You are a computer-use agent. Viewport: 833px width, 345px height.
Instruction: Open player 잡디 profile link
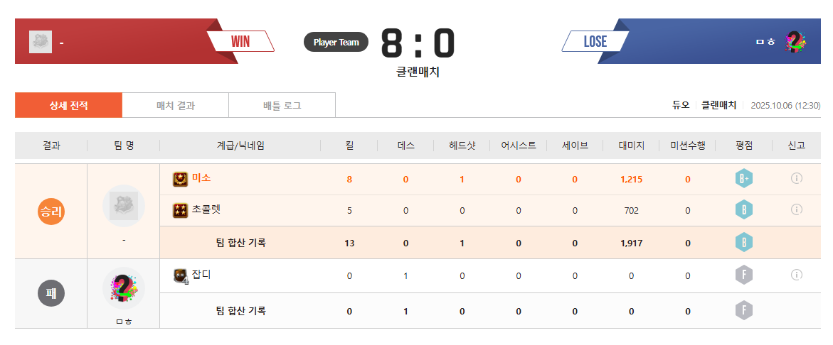201,275
